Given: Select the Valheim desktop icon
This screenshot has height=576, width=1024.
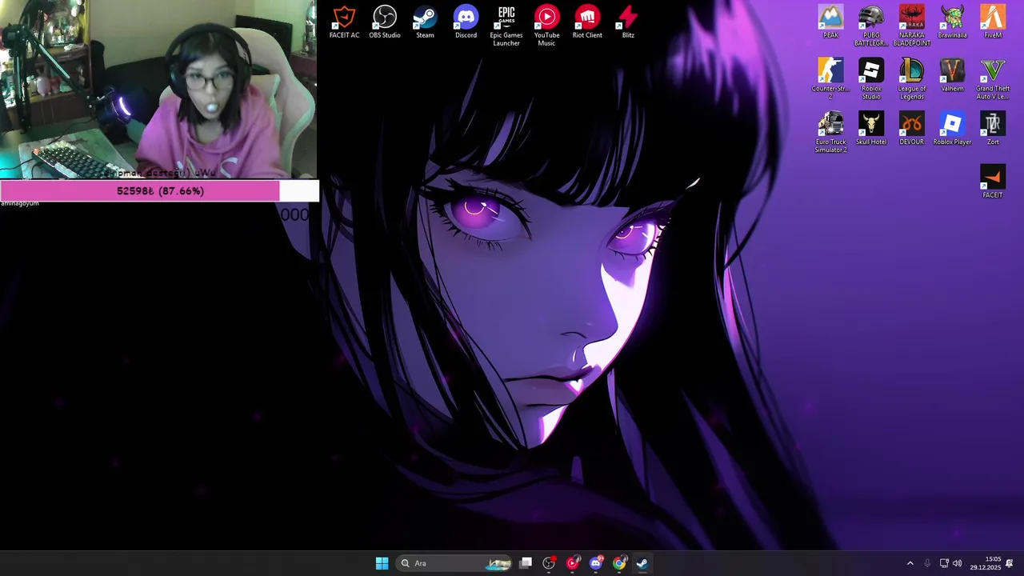Looking at the screenshot, I should click(x=952, y=76).
